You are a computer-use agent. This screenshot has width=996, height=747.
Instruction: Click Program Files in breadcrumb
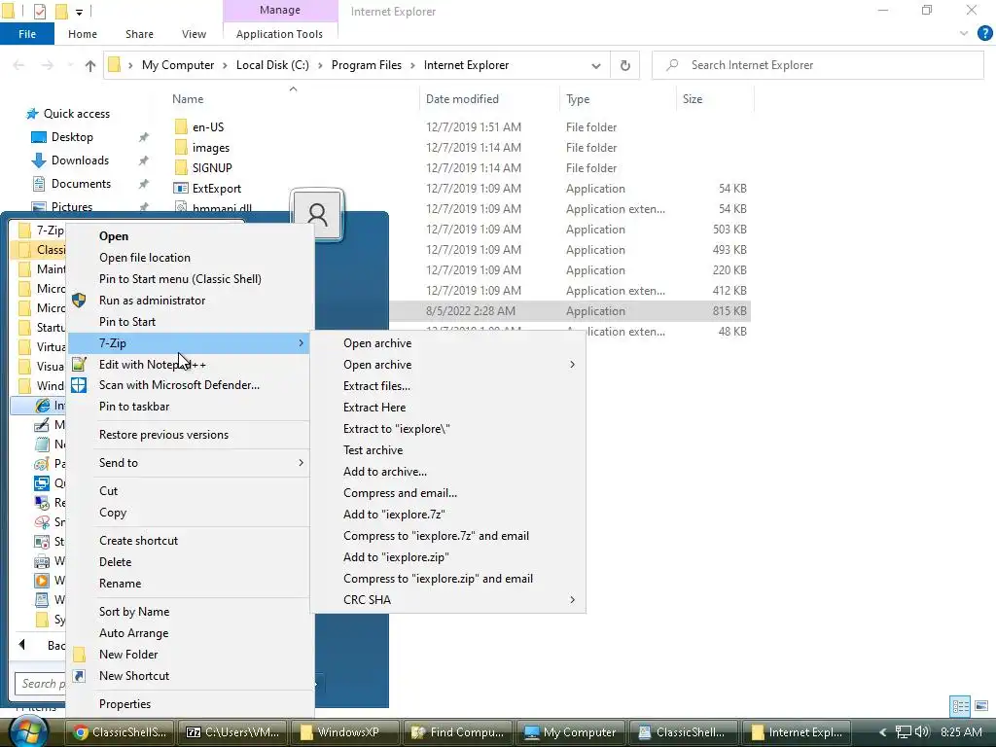coord(367,65)
